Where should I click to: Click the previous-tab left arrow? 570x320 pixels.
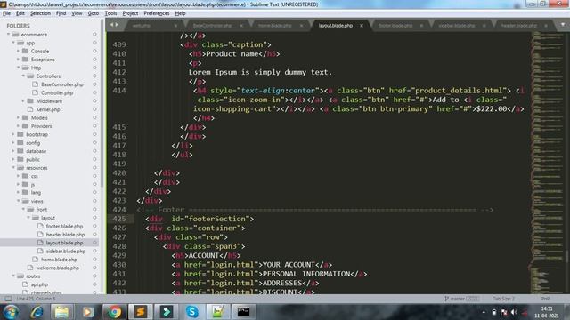pos(111,25)
